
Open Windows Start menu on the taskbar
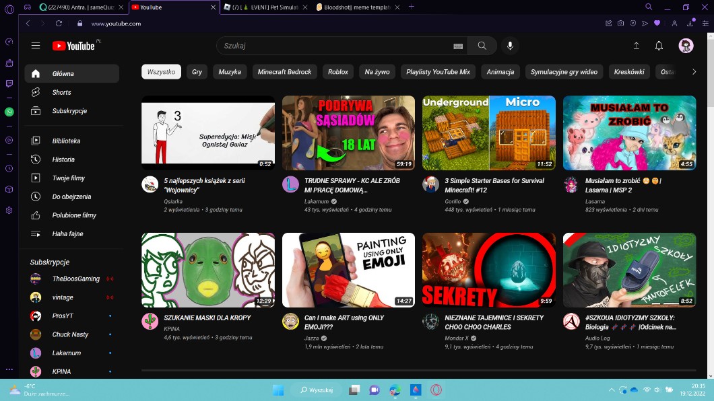coord(278,390)
